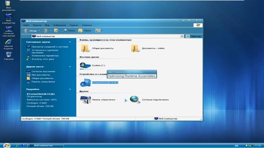The height and width of the screenshot is (148, 264).
Task: Open the Views dropdown arrow
Action: point(102,31)
